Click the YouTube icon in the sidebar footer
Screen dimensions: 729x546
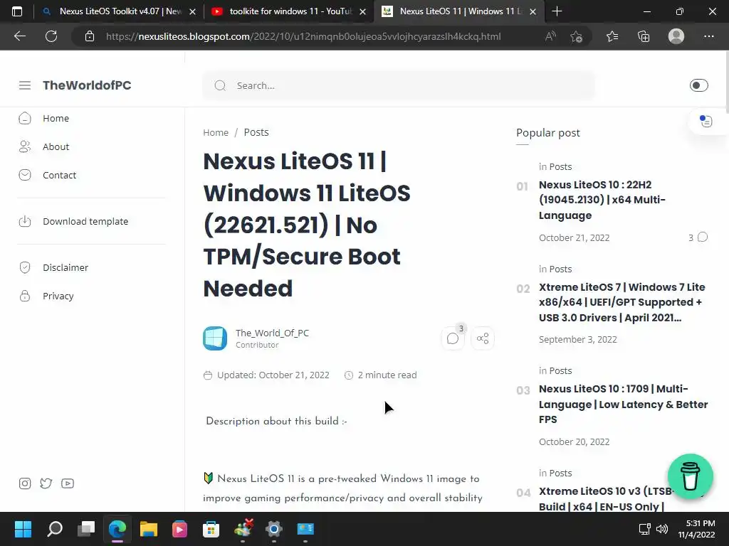[x=68, y=483]
